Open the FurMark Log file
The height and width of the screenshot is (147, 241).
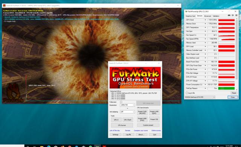click(x=128, y=135)
